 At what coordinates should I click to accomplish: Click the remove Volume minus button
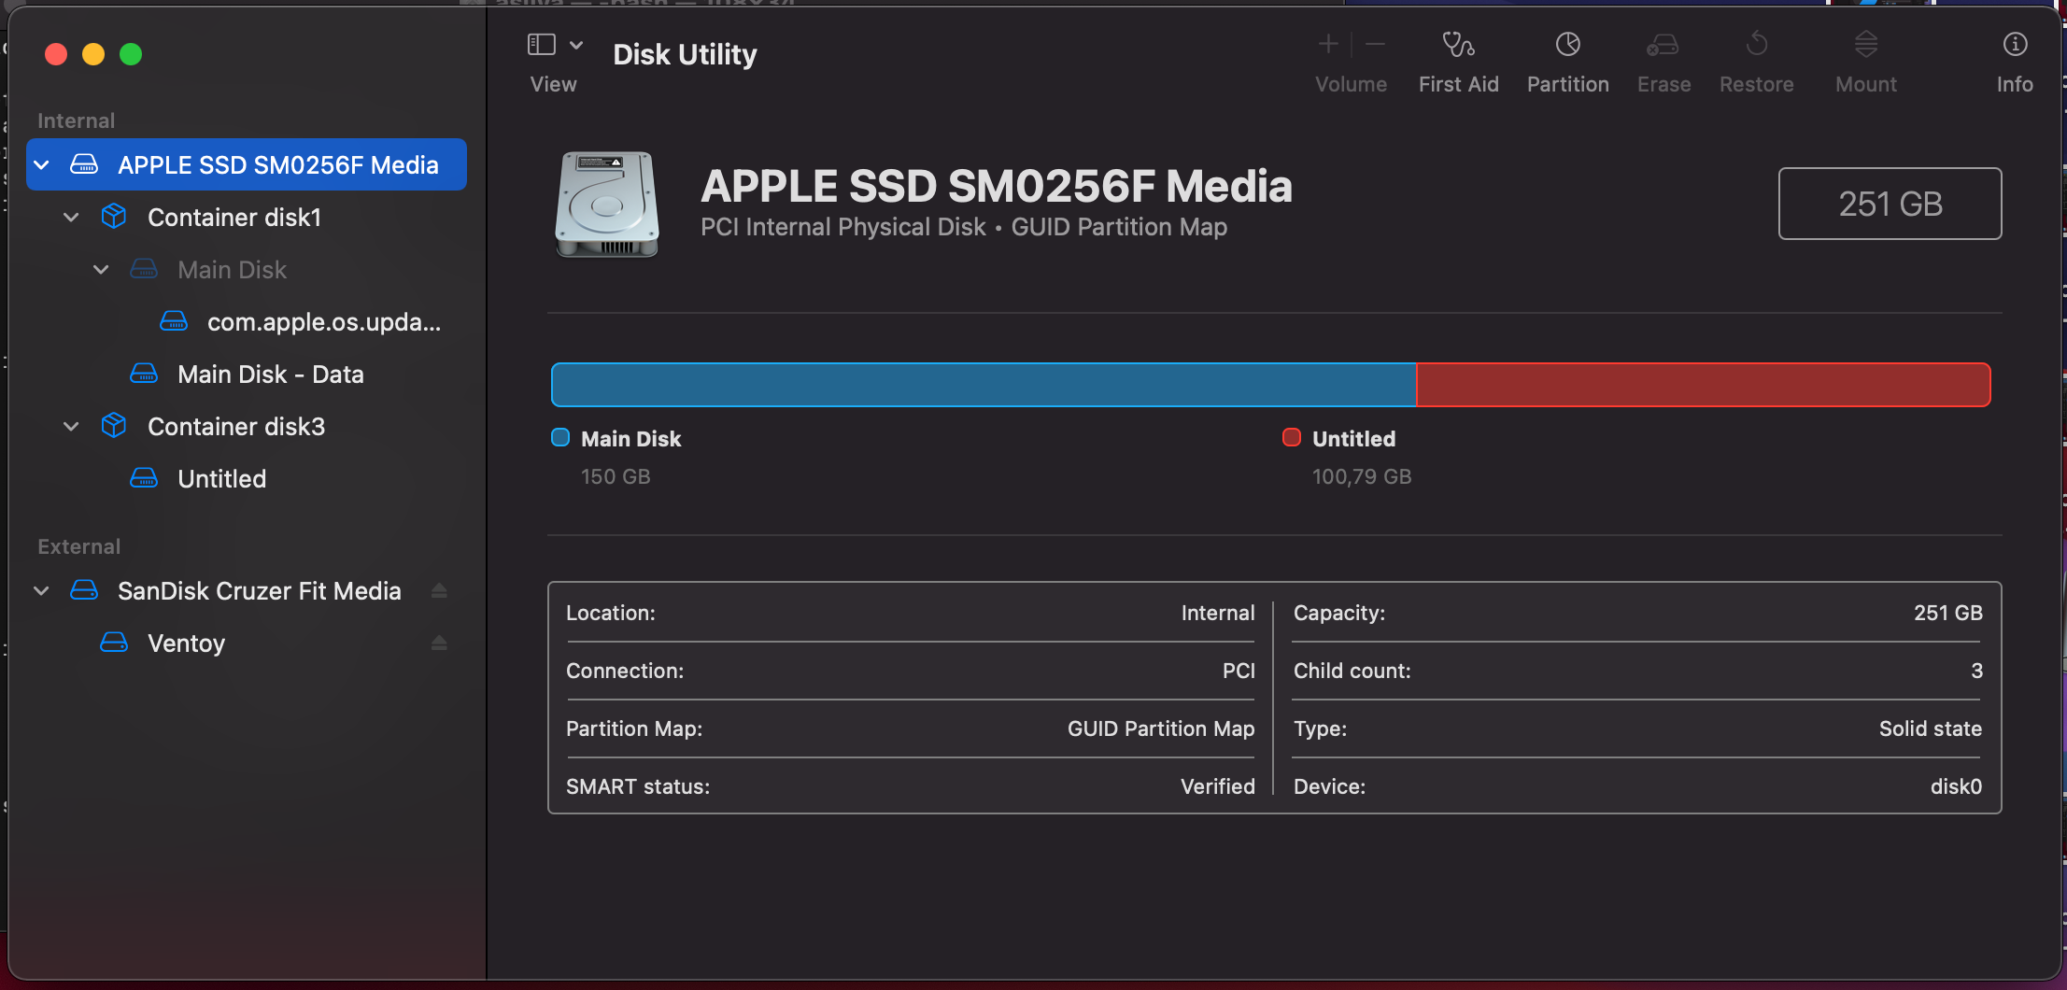click(1375, 44)
